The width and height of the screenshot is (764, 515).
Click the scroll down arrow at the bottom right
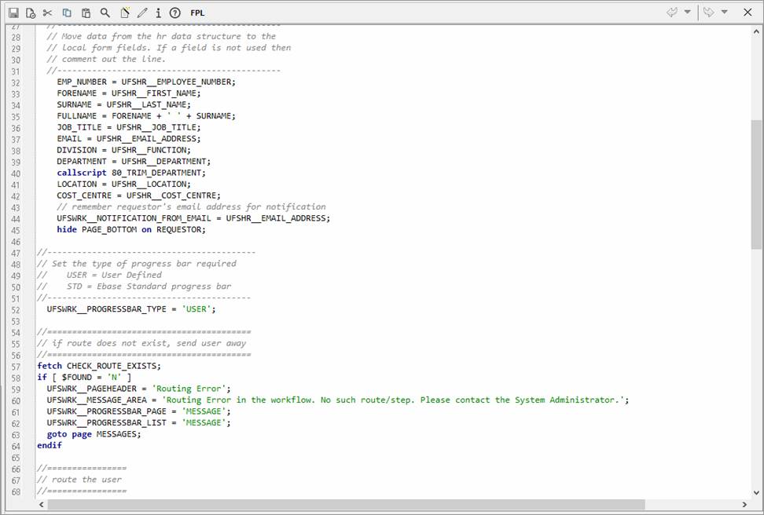(x=756, y=492)
